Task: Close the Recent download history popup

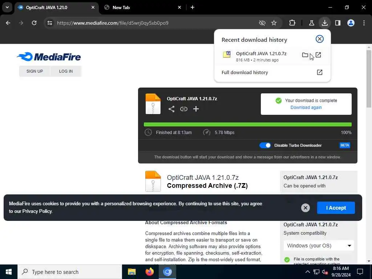Action: 320,39
